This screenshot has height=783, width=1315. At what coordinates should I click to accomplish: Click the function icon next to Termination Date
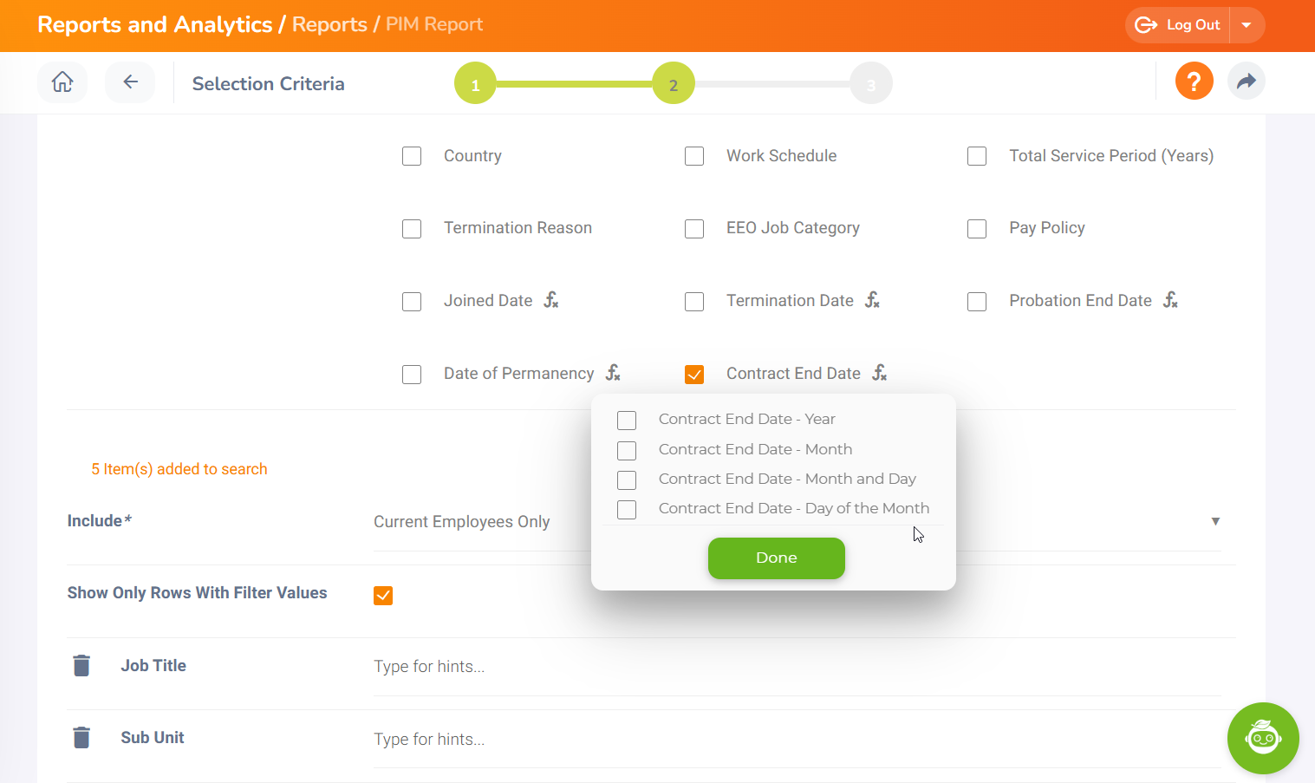pyautogui.click(x=872, y=300)
